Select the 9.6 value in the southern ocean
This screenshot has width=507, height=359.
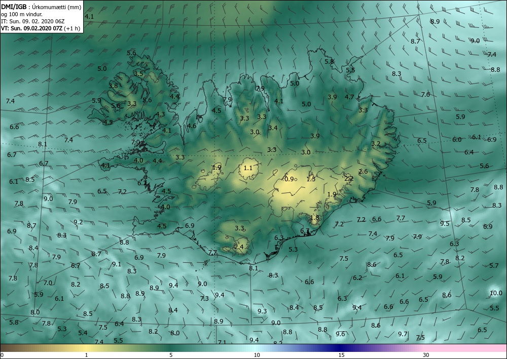340,334
